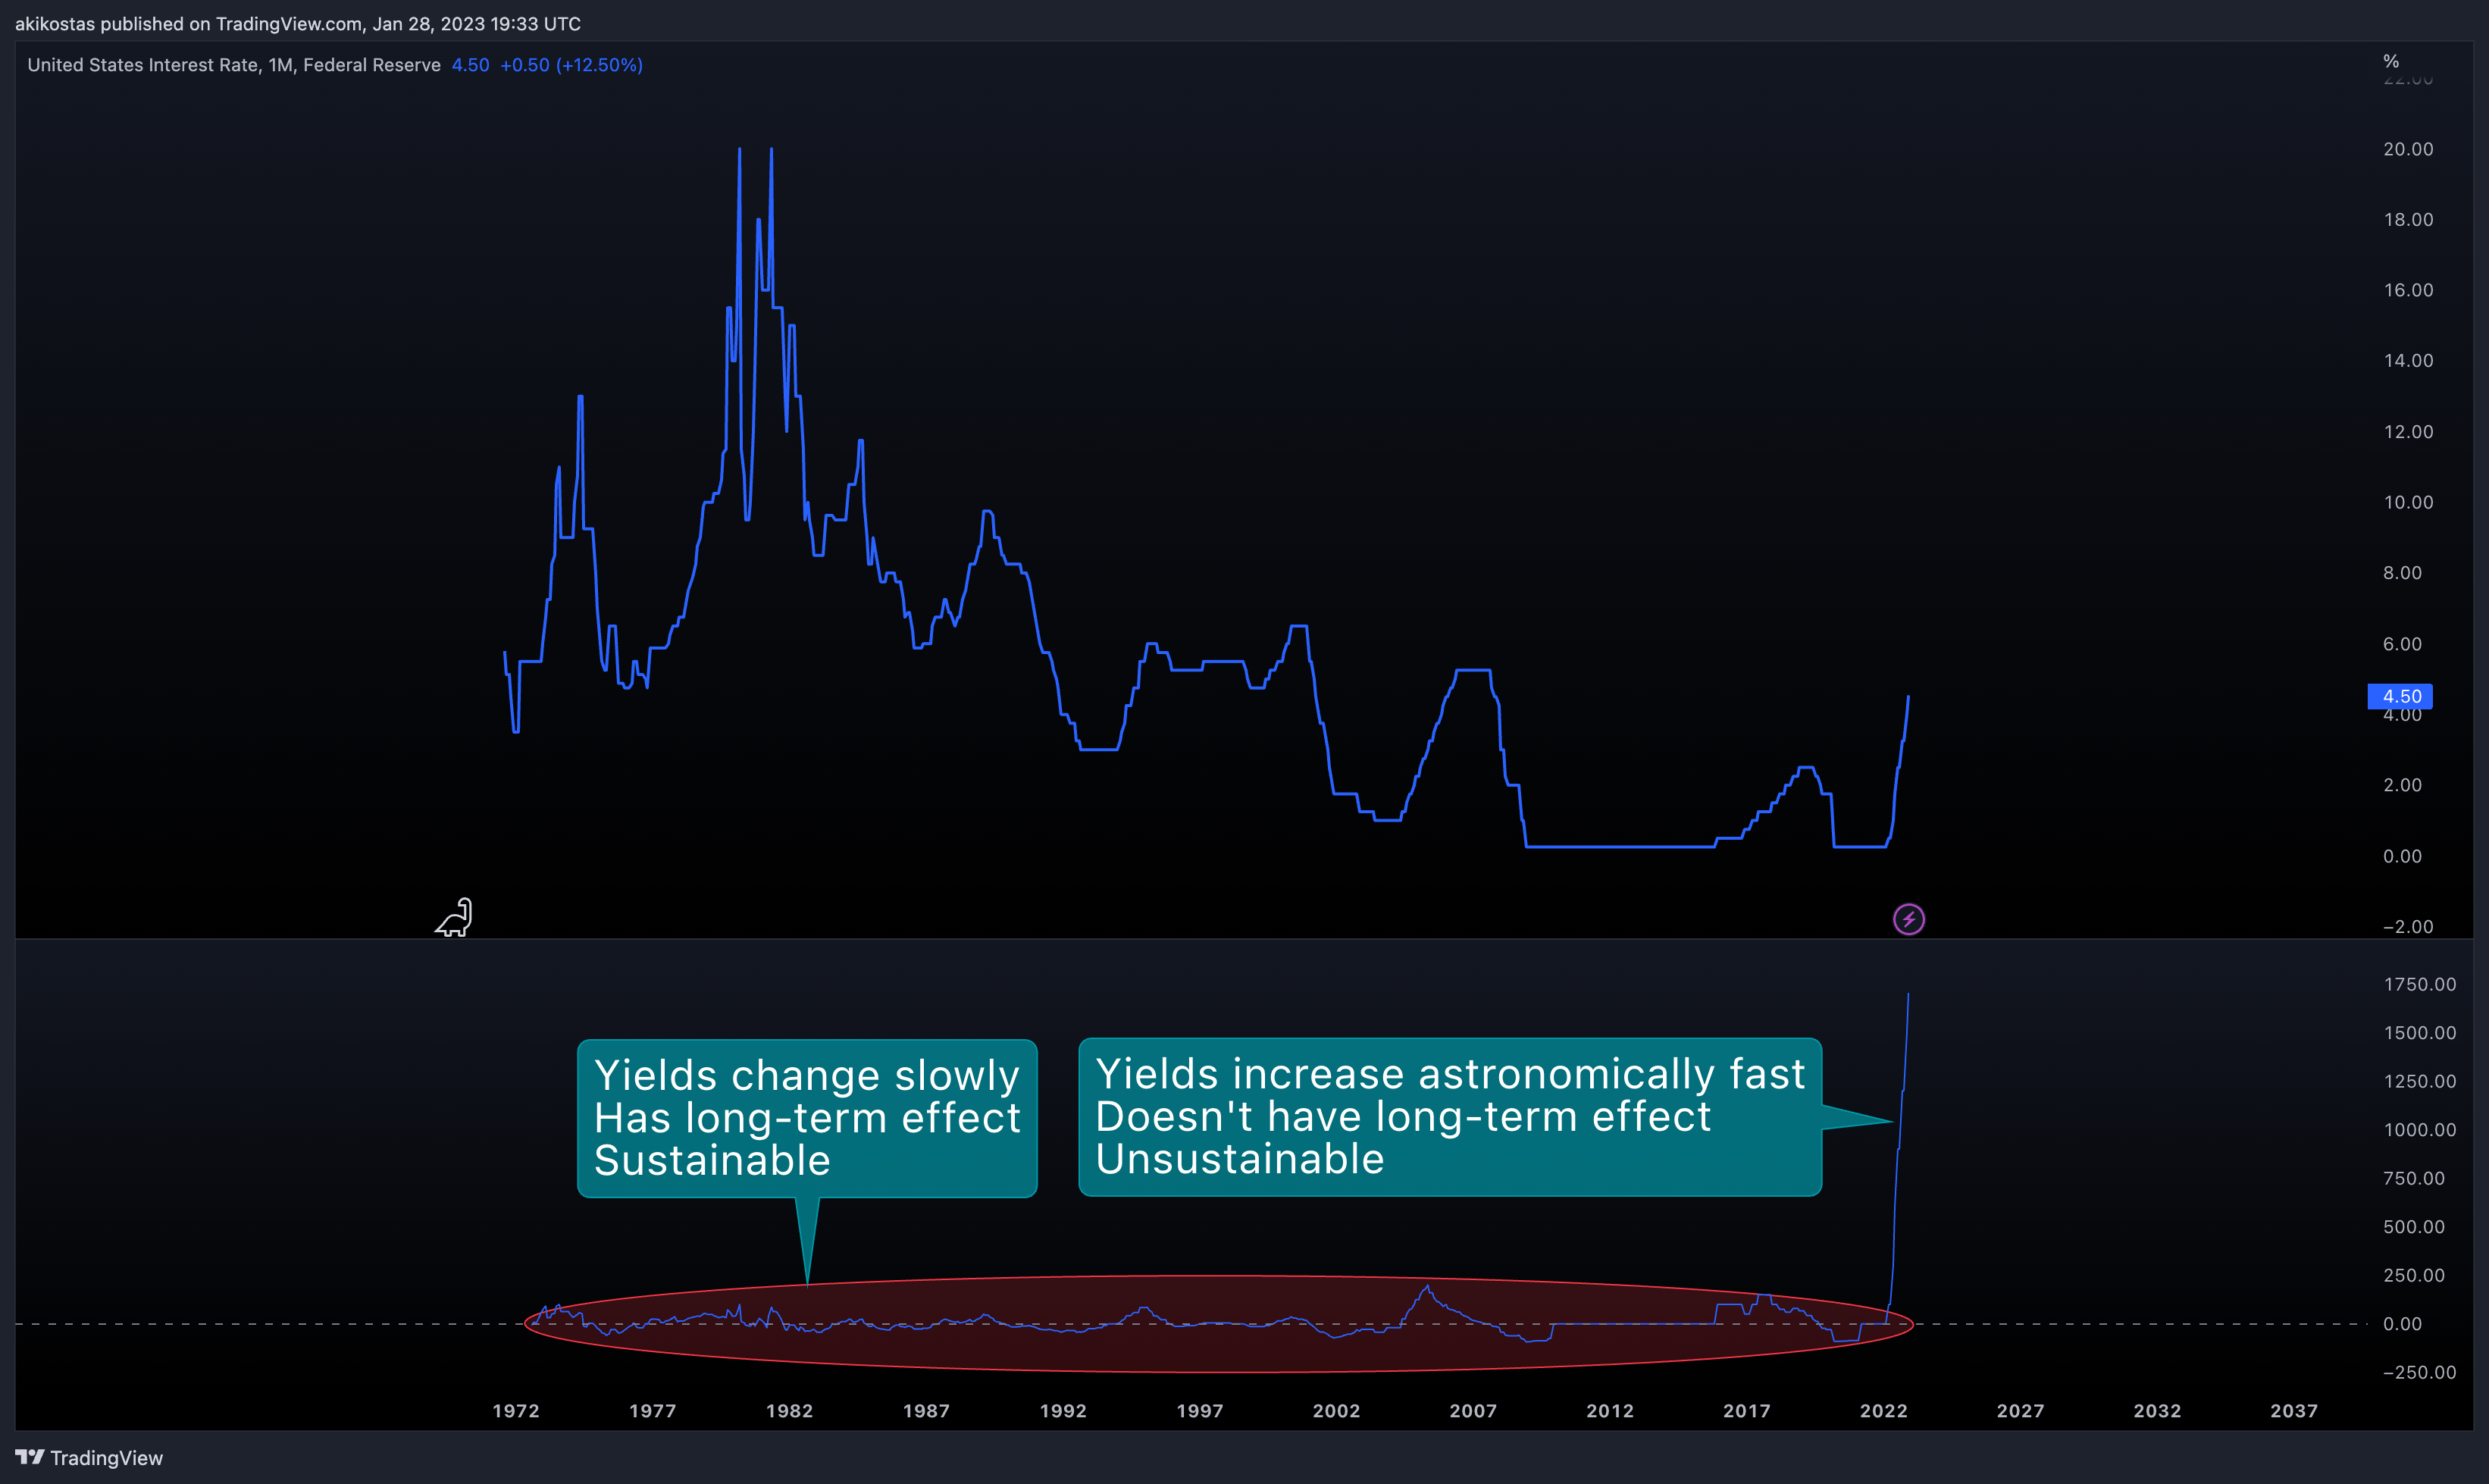This screenshot has height=1484, width=2489.
Task: Click the 1000.00 lower pane scale label
Action: [2420, 1130]
